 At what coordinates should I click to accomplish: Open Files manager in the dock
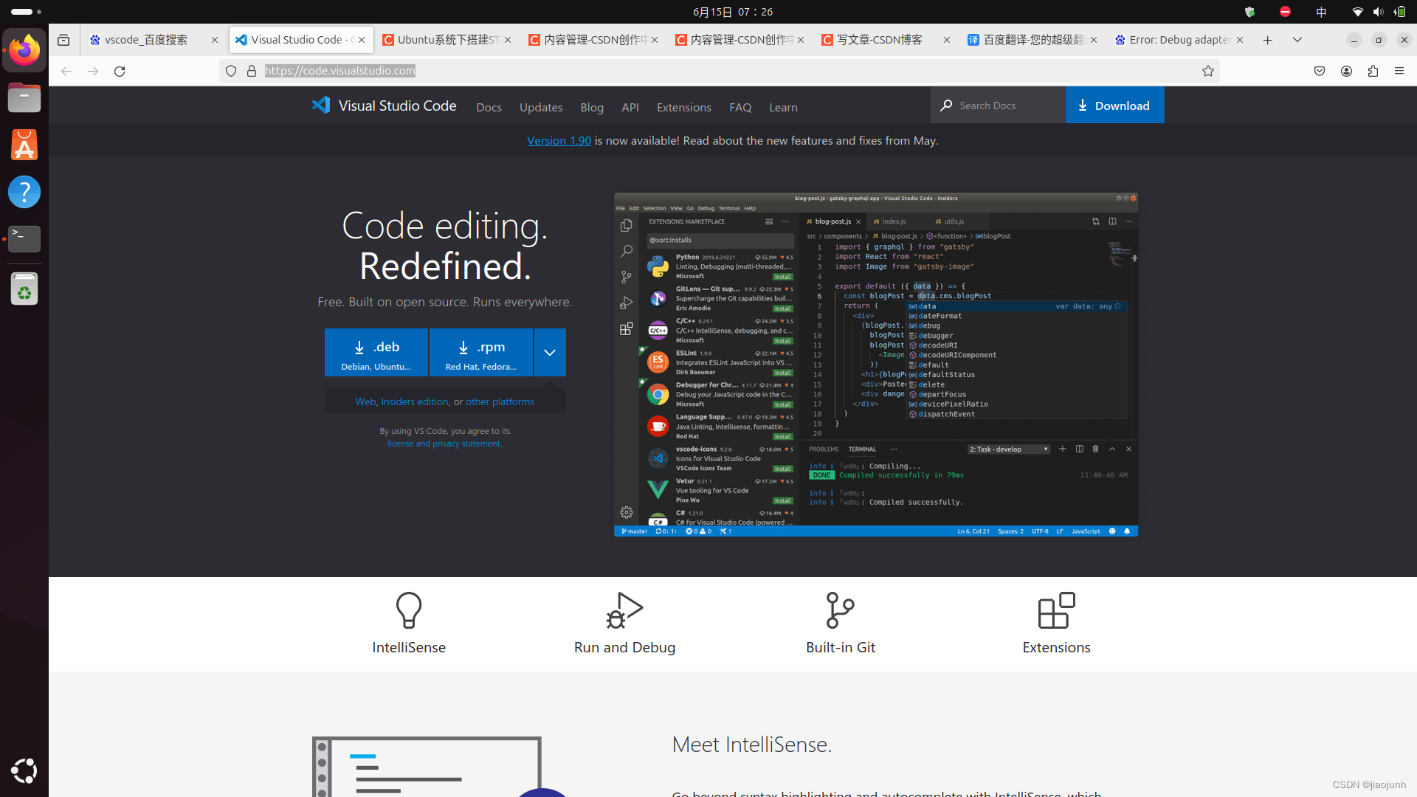pyautogui.click(x=24, y=97)
